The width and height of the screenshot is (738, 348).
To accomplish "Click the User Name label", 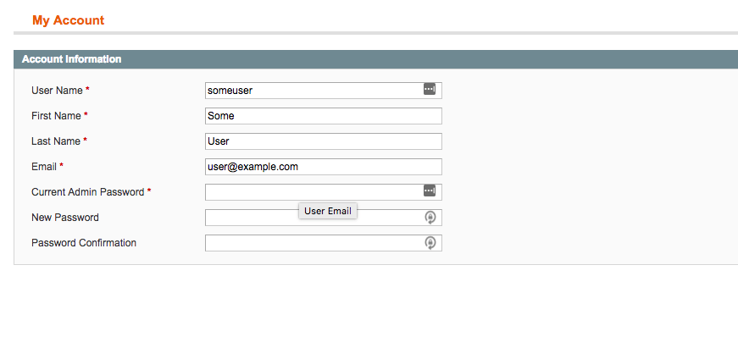I will click(x=57, y=91).
